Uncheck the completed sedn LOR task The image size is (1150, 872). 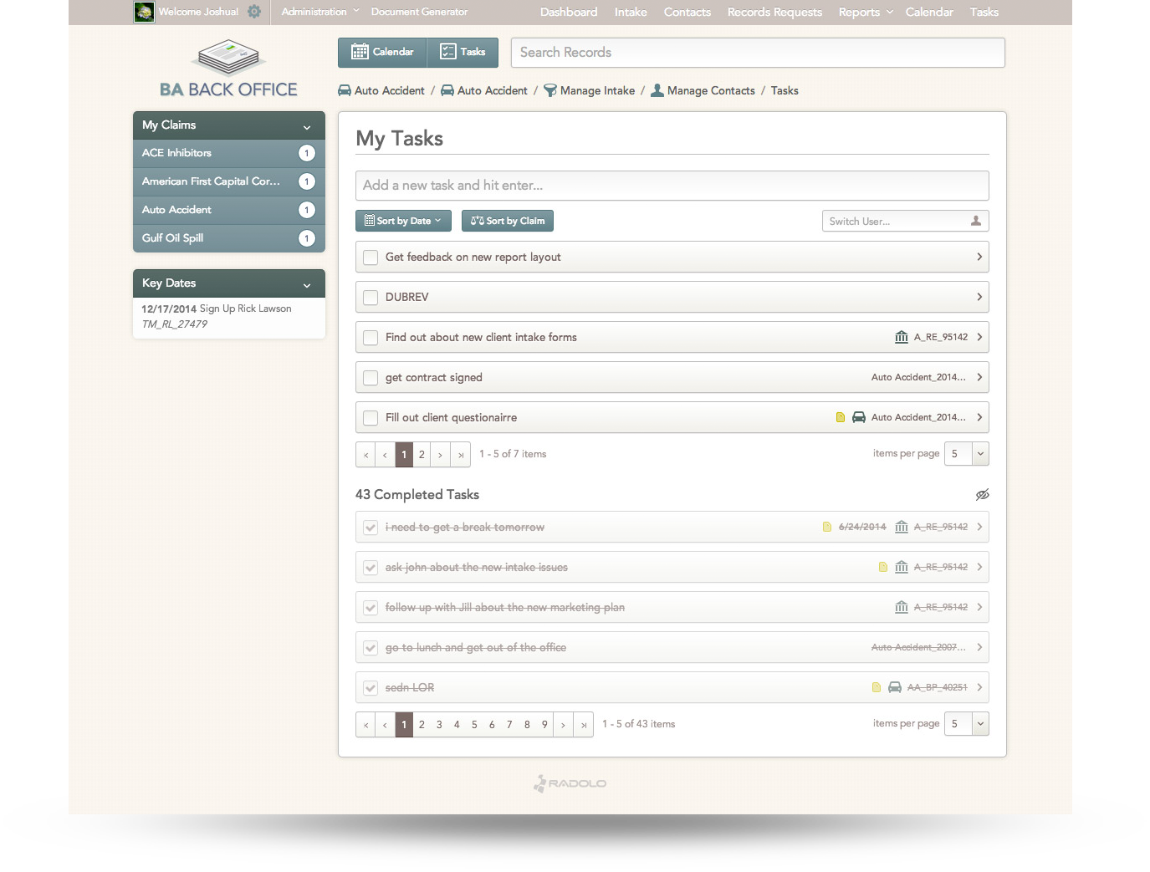[x=371, y=688]
